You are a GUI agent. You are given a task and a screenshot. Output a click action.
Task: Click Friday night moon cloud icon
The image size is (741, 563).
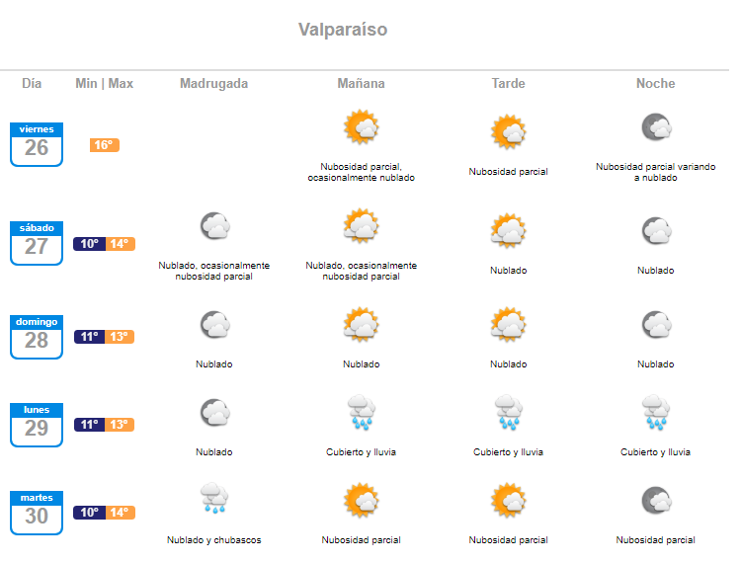[655, 127]
